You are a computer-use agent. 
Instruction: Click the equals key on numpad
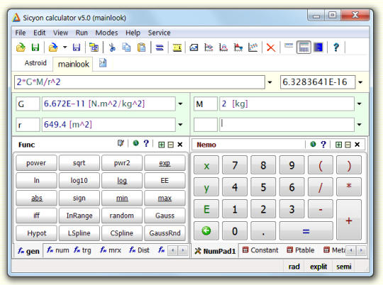click(x=306, y=231)
